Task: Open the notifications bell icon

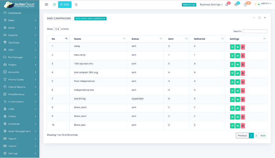Action: [x=227, y=5]
